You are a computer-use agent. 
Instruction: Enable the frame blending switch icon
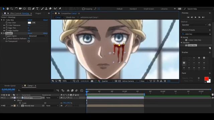[72, 90]
